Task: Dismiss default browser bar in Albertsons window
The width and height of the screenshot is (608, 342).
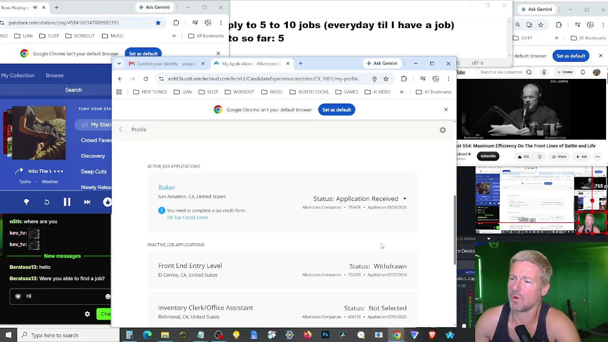Action: pos(446,110)
